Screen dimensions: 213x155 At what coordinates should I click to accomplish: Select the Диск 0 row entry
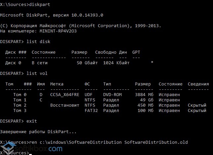(x=13, y=63)
